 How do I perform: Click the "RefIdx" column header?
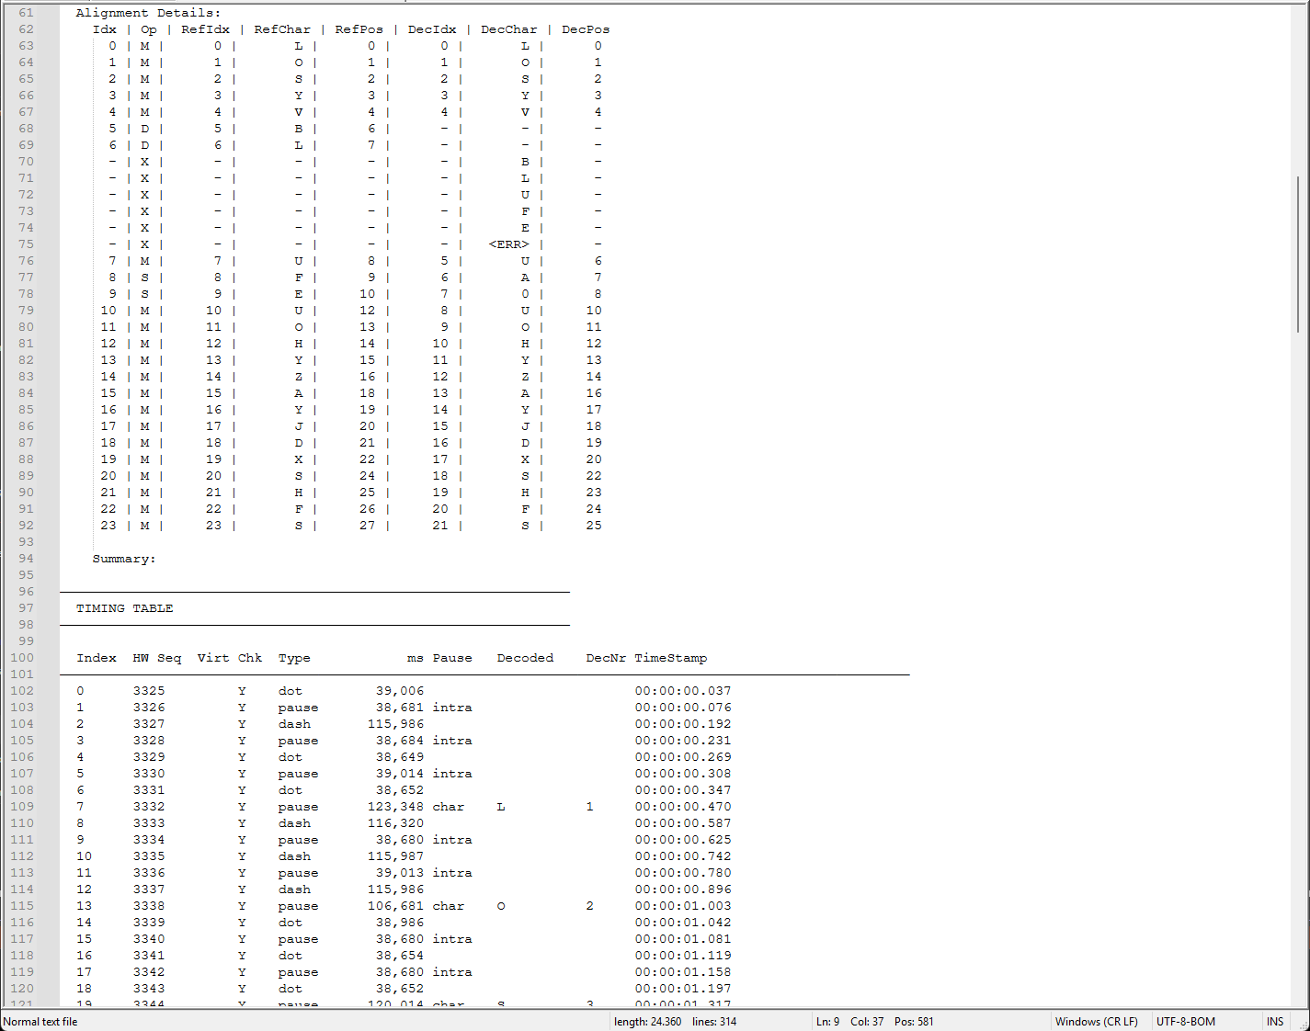click(205, 29)
